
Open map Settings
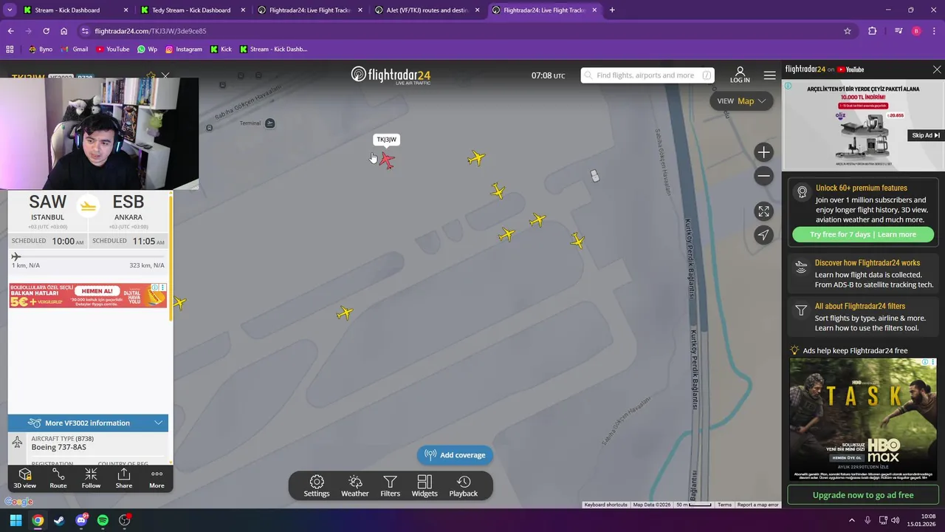[x=317, y=486]
